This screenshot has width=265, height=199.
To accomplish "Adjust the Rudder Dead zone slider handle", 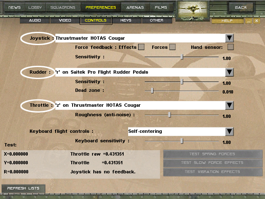I will pyautogui.click(x=152, y=91).
